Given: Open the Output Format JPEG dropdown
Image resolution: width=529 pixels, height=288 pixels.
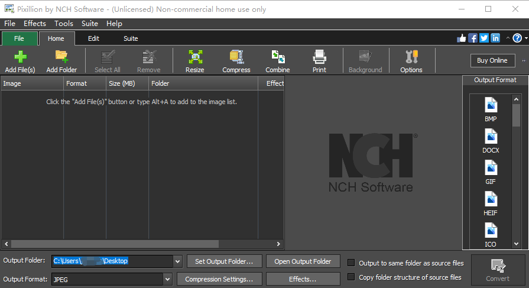Looking at the screenshot, I should (167, 279).
